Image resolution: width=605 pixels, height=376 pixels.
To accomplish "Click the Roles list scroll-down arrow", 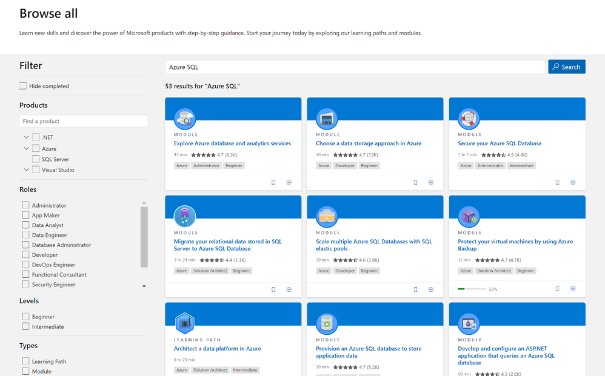I will (x=144, y=286).
